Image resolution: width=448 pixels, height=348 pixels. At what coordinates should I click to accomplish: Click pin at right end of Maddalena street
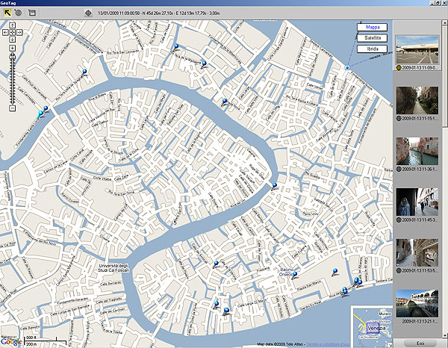[x=204, y=64]
